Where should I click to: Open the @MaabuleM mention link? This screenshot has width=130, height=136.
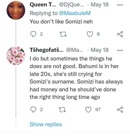click(x=75, y=13)
